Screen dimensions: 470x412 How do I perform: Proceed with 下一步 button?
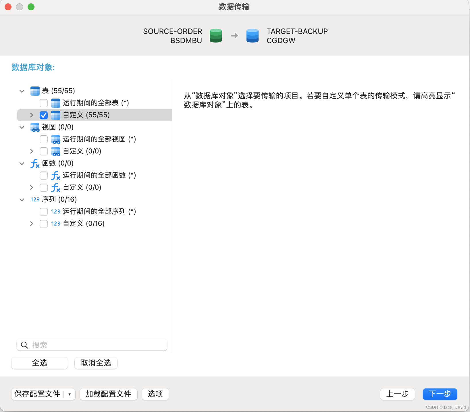440,394
